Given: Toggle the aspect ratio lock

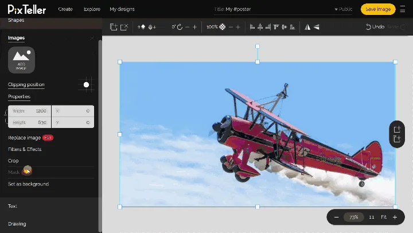Looking at the screenshot, I should 6,116.
